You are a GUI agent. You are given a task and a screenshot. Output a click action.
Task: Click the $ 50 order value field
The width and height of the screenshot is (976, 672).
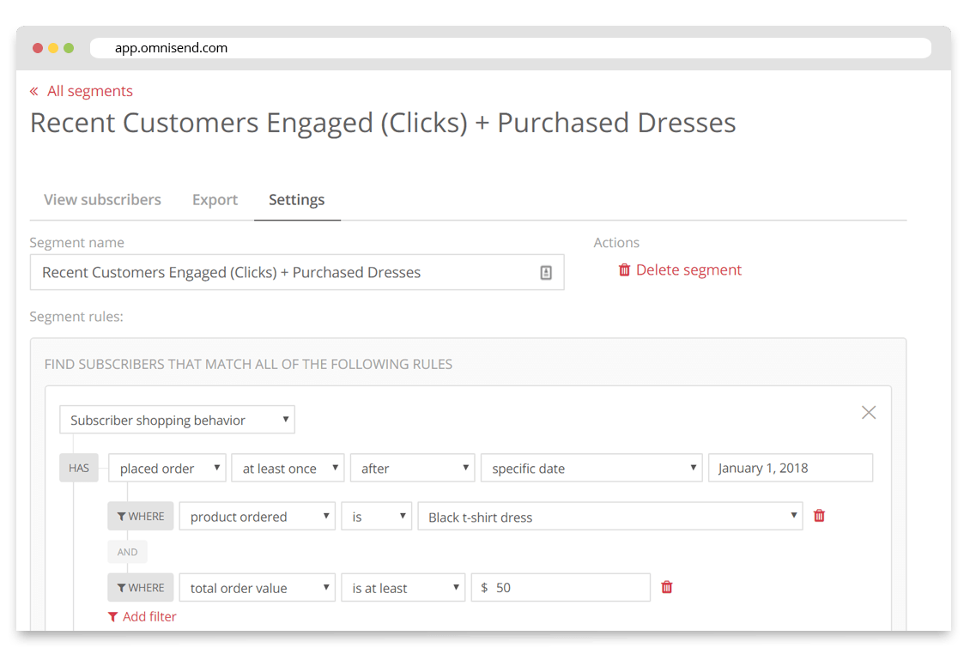tap(561, 588)
